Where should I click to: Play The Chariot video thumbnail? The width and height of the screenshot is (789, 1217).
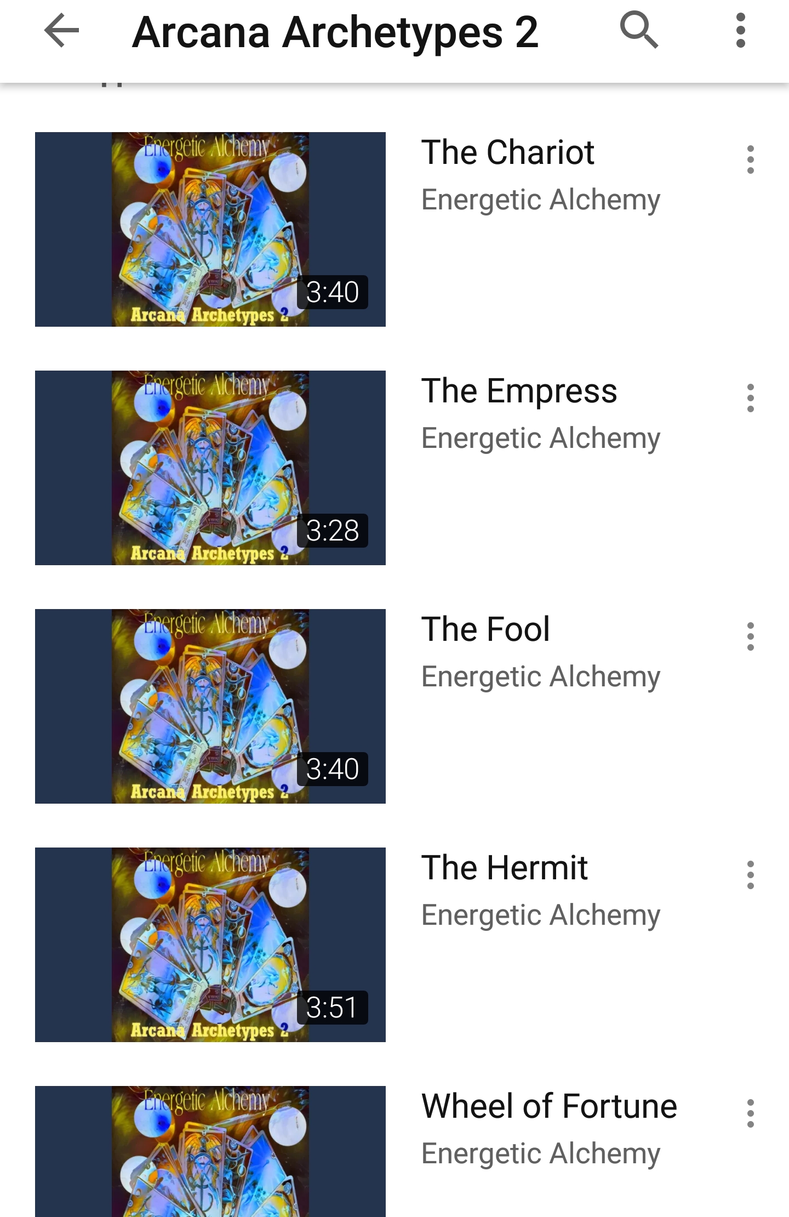210,229
